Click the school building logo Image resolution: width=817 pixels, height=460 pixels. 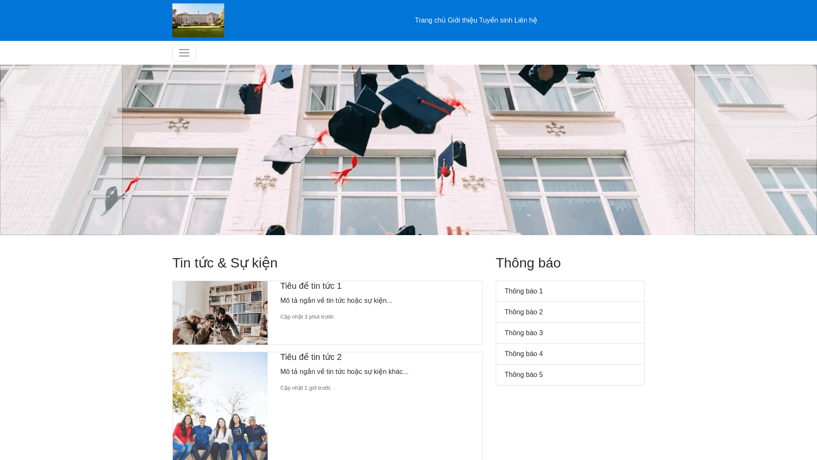click(x=198, y=20)
